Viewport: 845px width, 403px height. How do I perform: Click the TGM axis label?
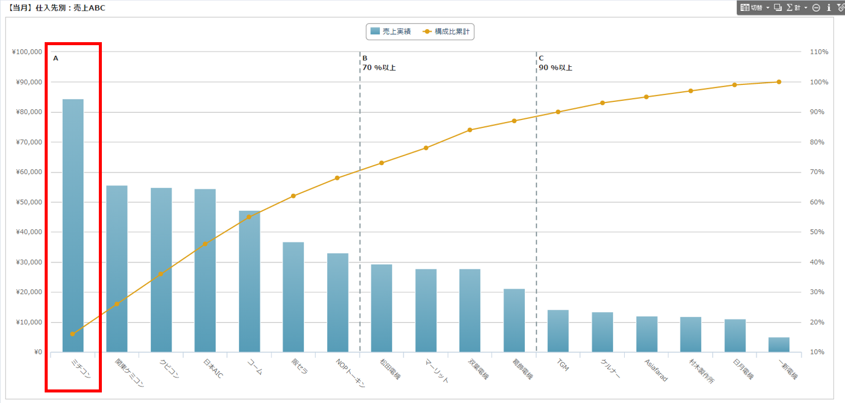564,365
